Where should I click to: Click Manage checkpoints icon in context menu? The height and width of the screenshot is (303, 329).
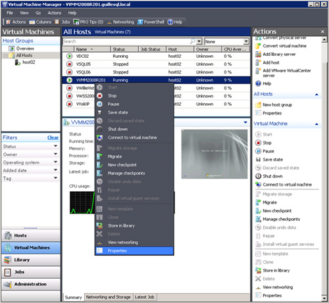pos(99,173)
